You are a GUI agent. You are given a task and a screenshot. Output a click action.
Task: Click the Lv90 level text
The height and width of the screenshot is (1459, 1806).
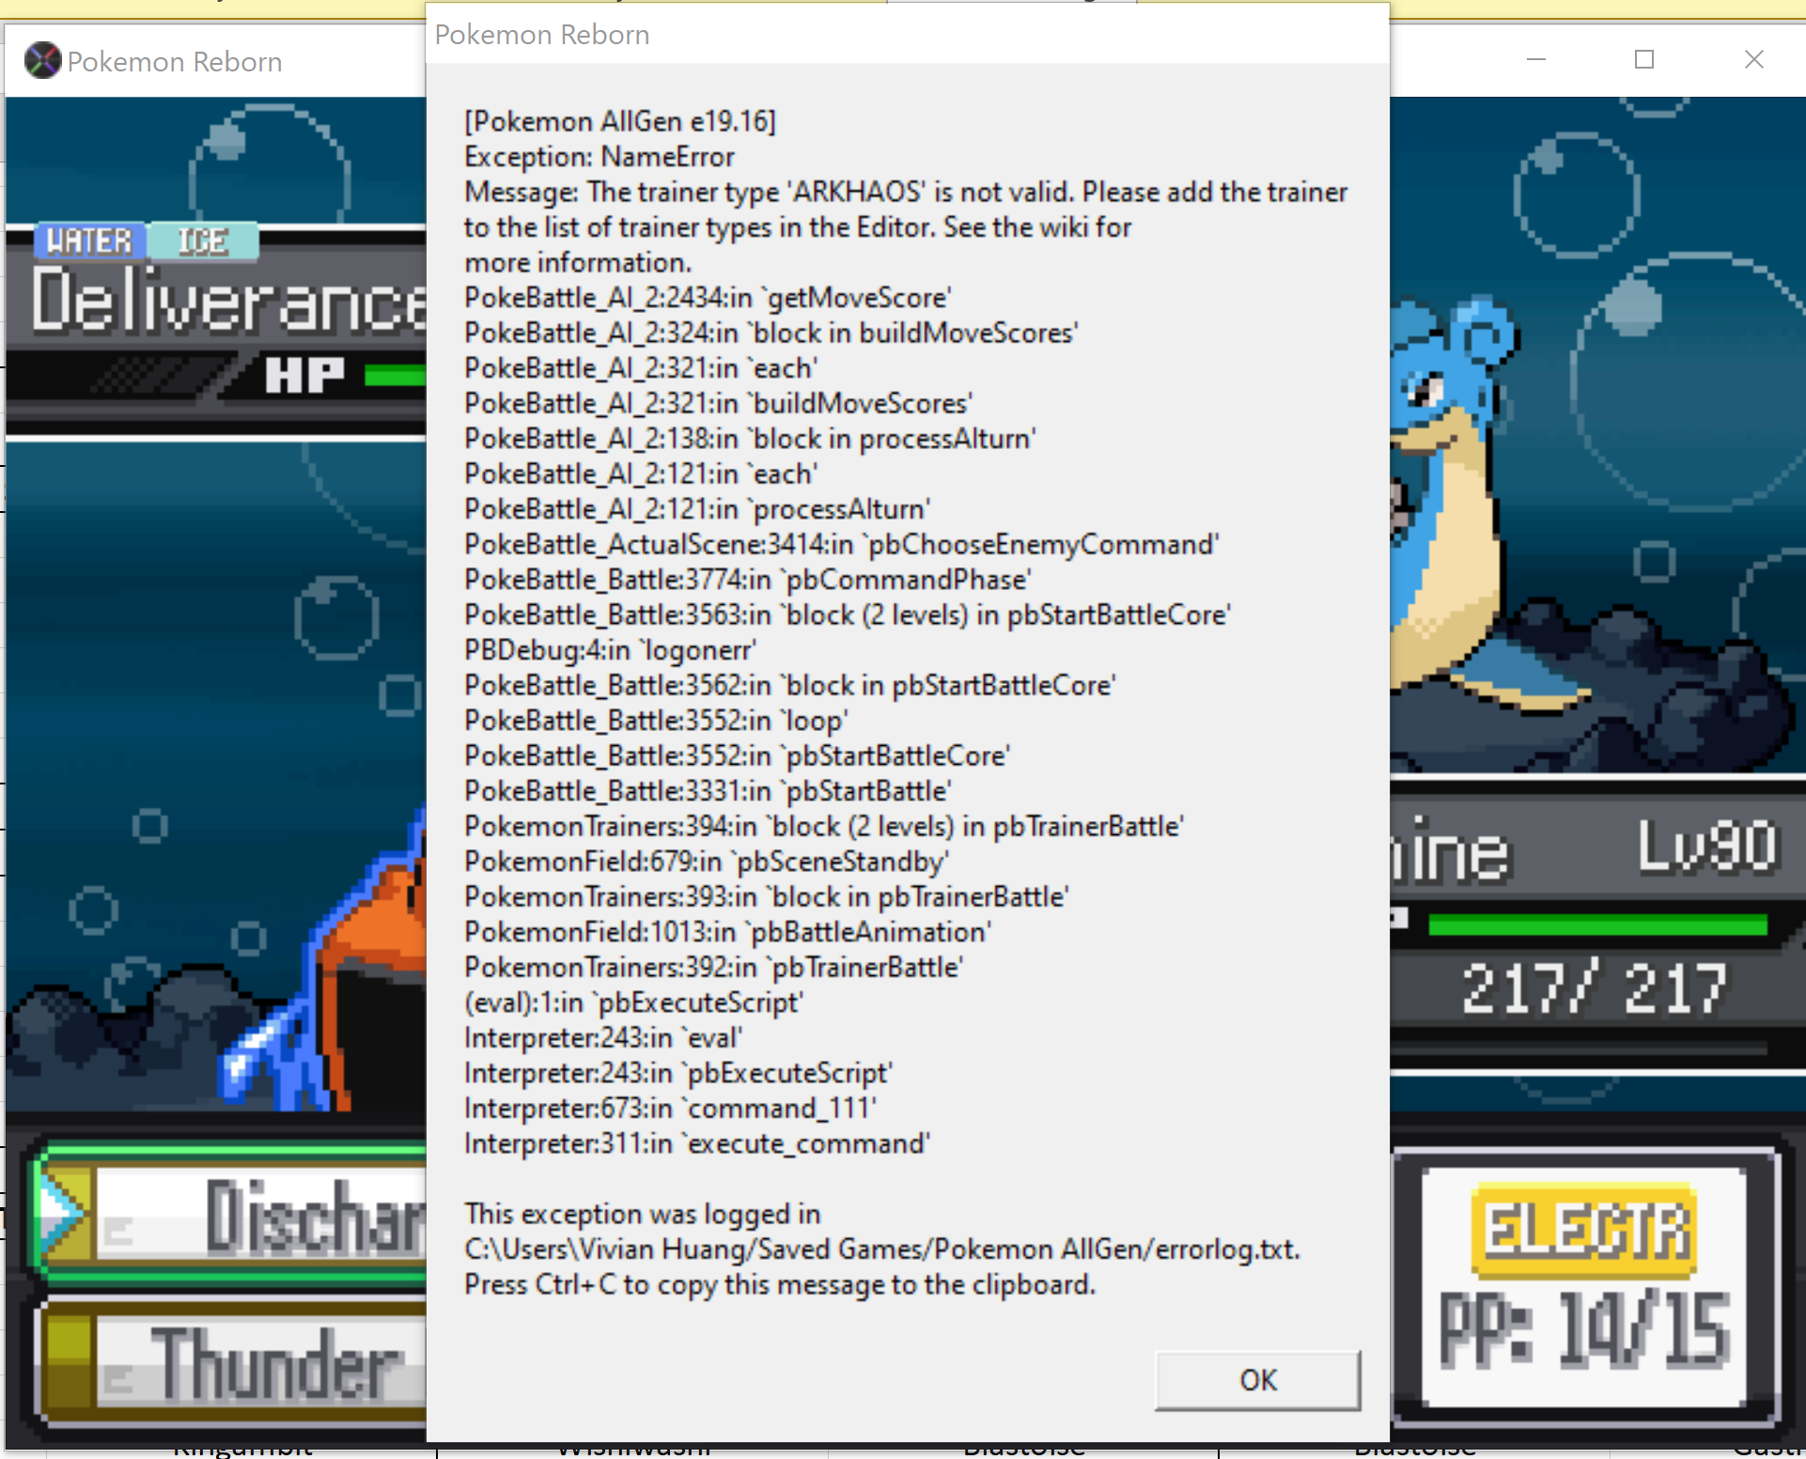tap(1707, 846)
